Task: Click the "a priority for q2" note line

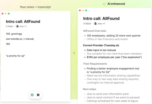Action: click(x=15, y=56)
